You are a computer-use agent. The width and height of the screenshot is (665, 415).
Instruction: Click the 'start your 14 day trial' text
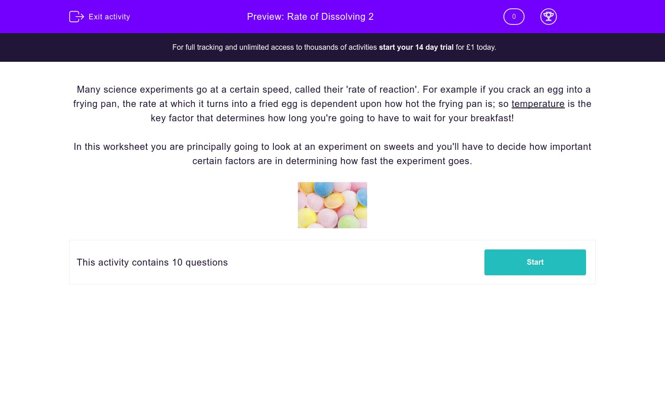[x=416, y=47]
